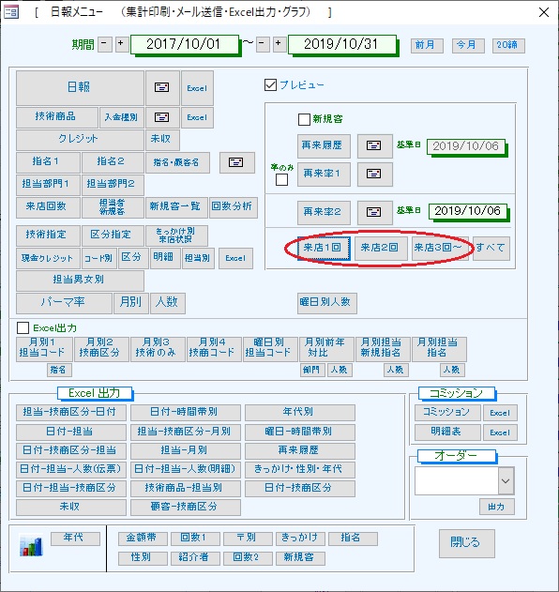Click the mail icon beside 日報 button
The height and width of the screenshot is (592, 559).
coord(162,88)
